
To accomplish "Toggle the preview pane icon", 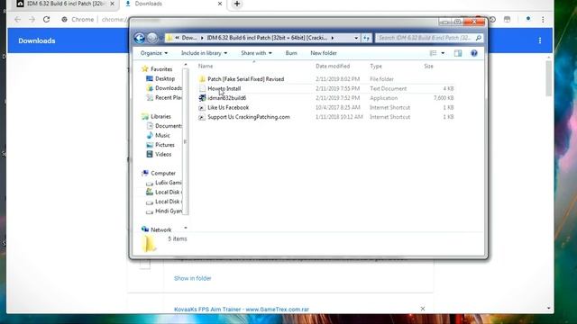I will coord(458,53).
